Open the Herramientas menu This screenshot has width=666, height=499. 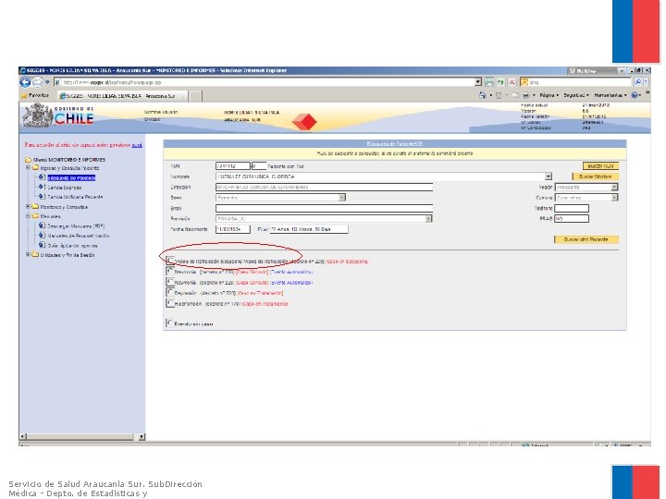(x=610, y=95)
